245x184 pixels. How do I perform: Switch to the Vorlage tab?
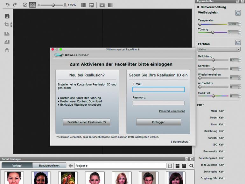pos(17,166)
